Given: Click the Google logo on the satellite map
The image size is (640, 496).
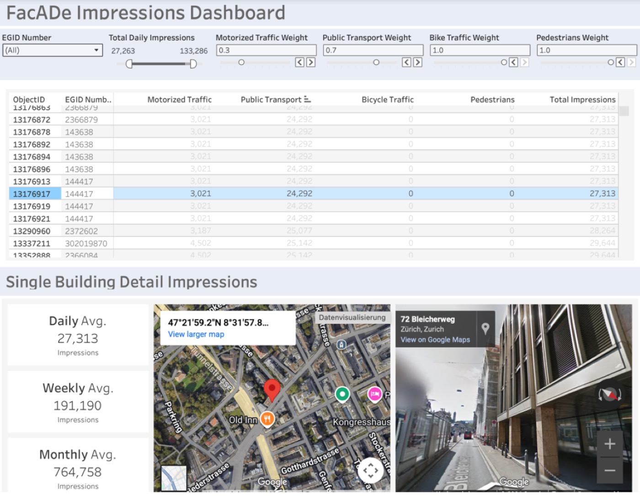Looking at the screenshot, I should [x=272, y=481].
